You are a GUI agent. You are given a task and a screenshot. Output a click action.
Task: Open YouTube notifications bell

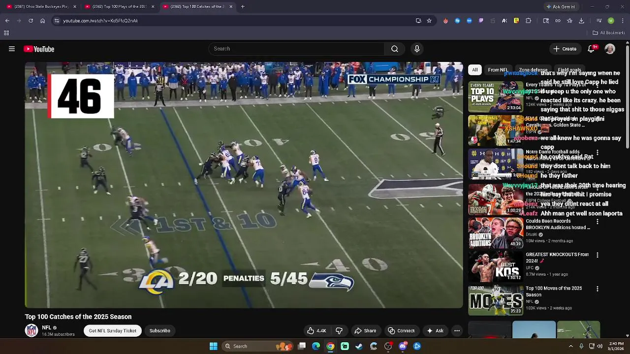(592, 49)
